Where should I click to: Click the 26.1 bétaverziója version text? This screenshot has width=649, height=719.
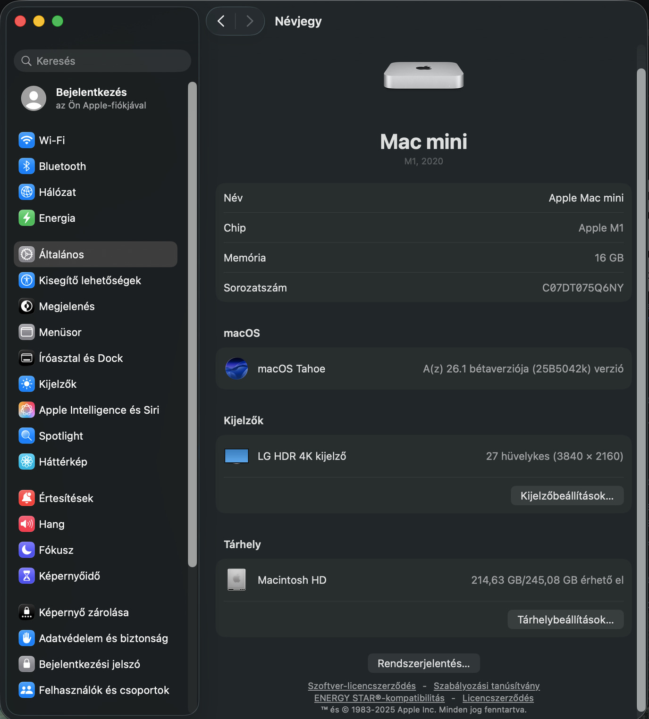coord(523,369)
